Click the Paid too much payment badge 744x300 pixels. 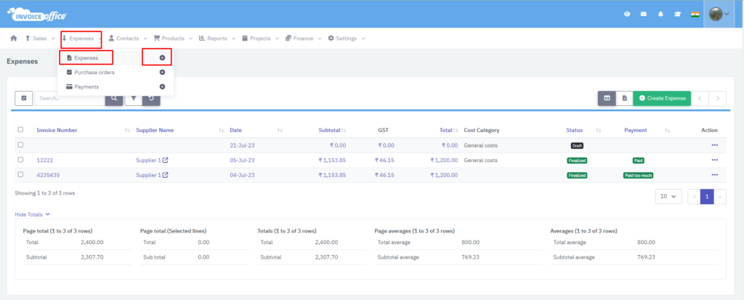point(638,175)
